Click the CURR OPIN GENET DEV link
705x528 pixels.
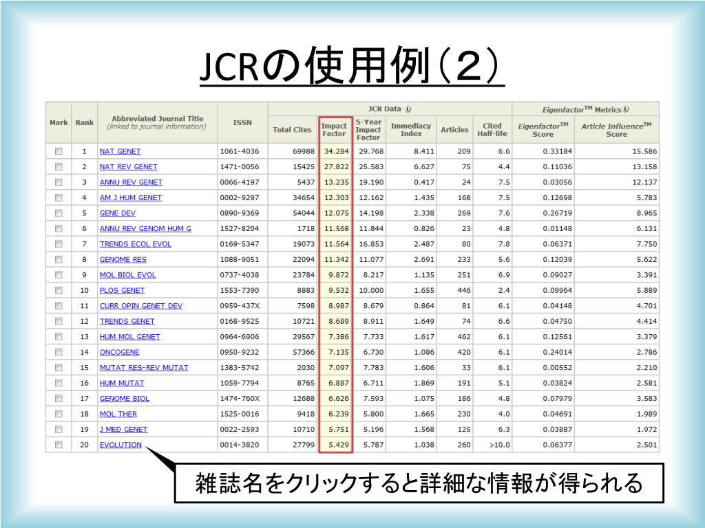pyautogui.click(x=140, y=306)
